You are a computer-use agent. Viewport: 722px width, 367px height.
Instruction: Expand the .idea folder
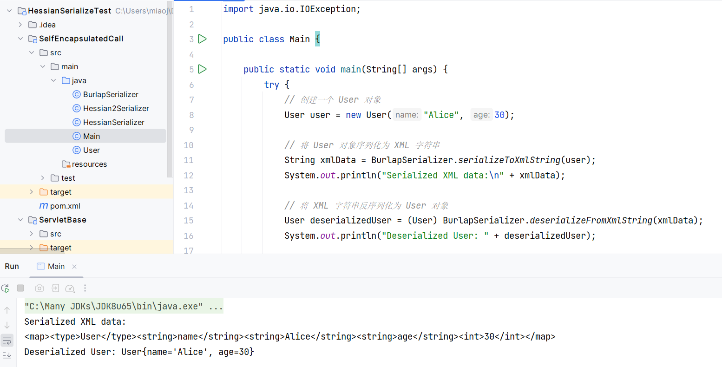pos(20,25)
